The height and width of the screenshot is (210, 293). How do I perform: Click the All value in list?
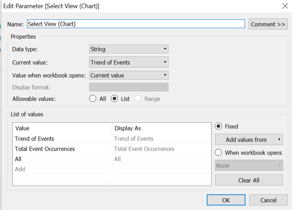click(18, 159)
